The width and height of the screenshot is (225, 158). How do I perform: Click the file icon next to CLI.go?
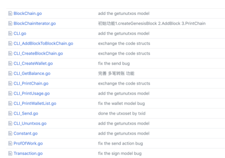(10, 34)
